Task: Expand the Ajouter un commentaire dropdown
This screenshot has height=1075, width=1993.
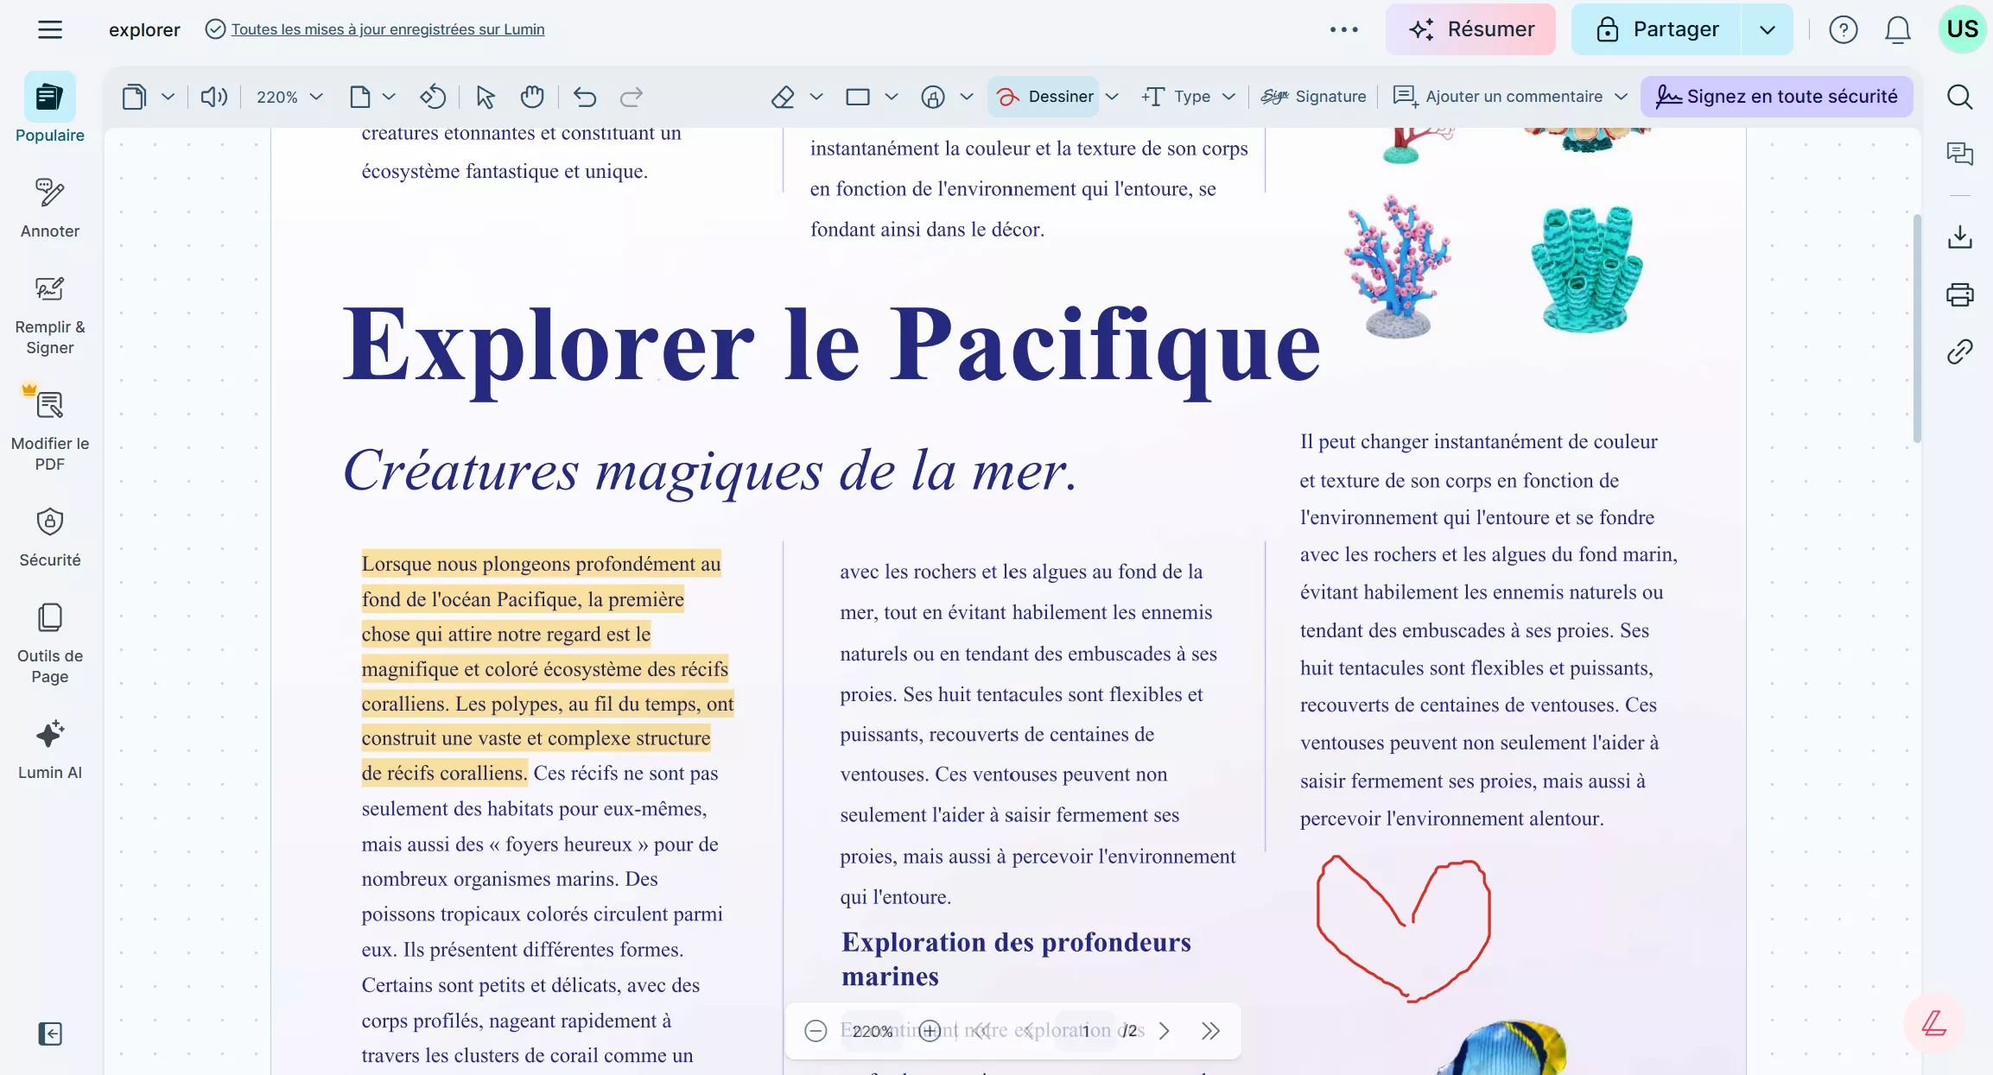Action: [1622, 97]
